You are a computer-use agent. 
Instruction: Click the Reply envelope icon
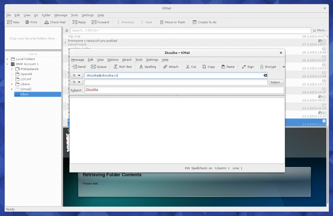[x=75, y=22]
